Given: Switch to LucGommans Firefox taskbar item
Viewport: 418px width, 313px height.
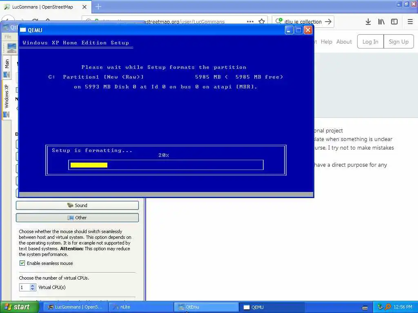Looking at the screenshot, I should pyautogui.click(x=75, y=307).
